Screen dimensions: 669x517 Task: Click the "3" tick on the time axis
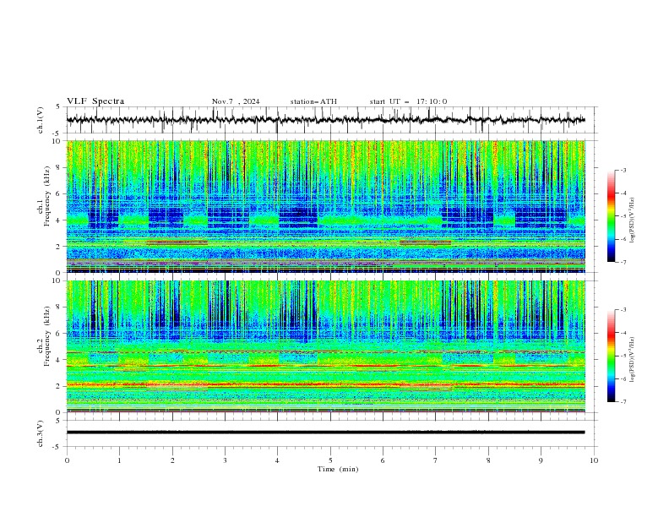[225, 460]
